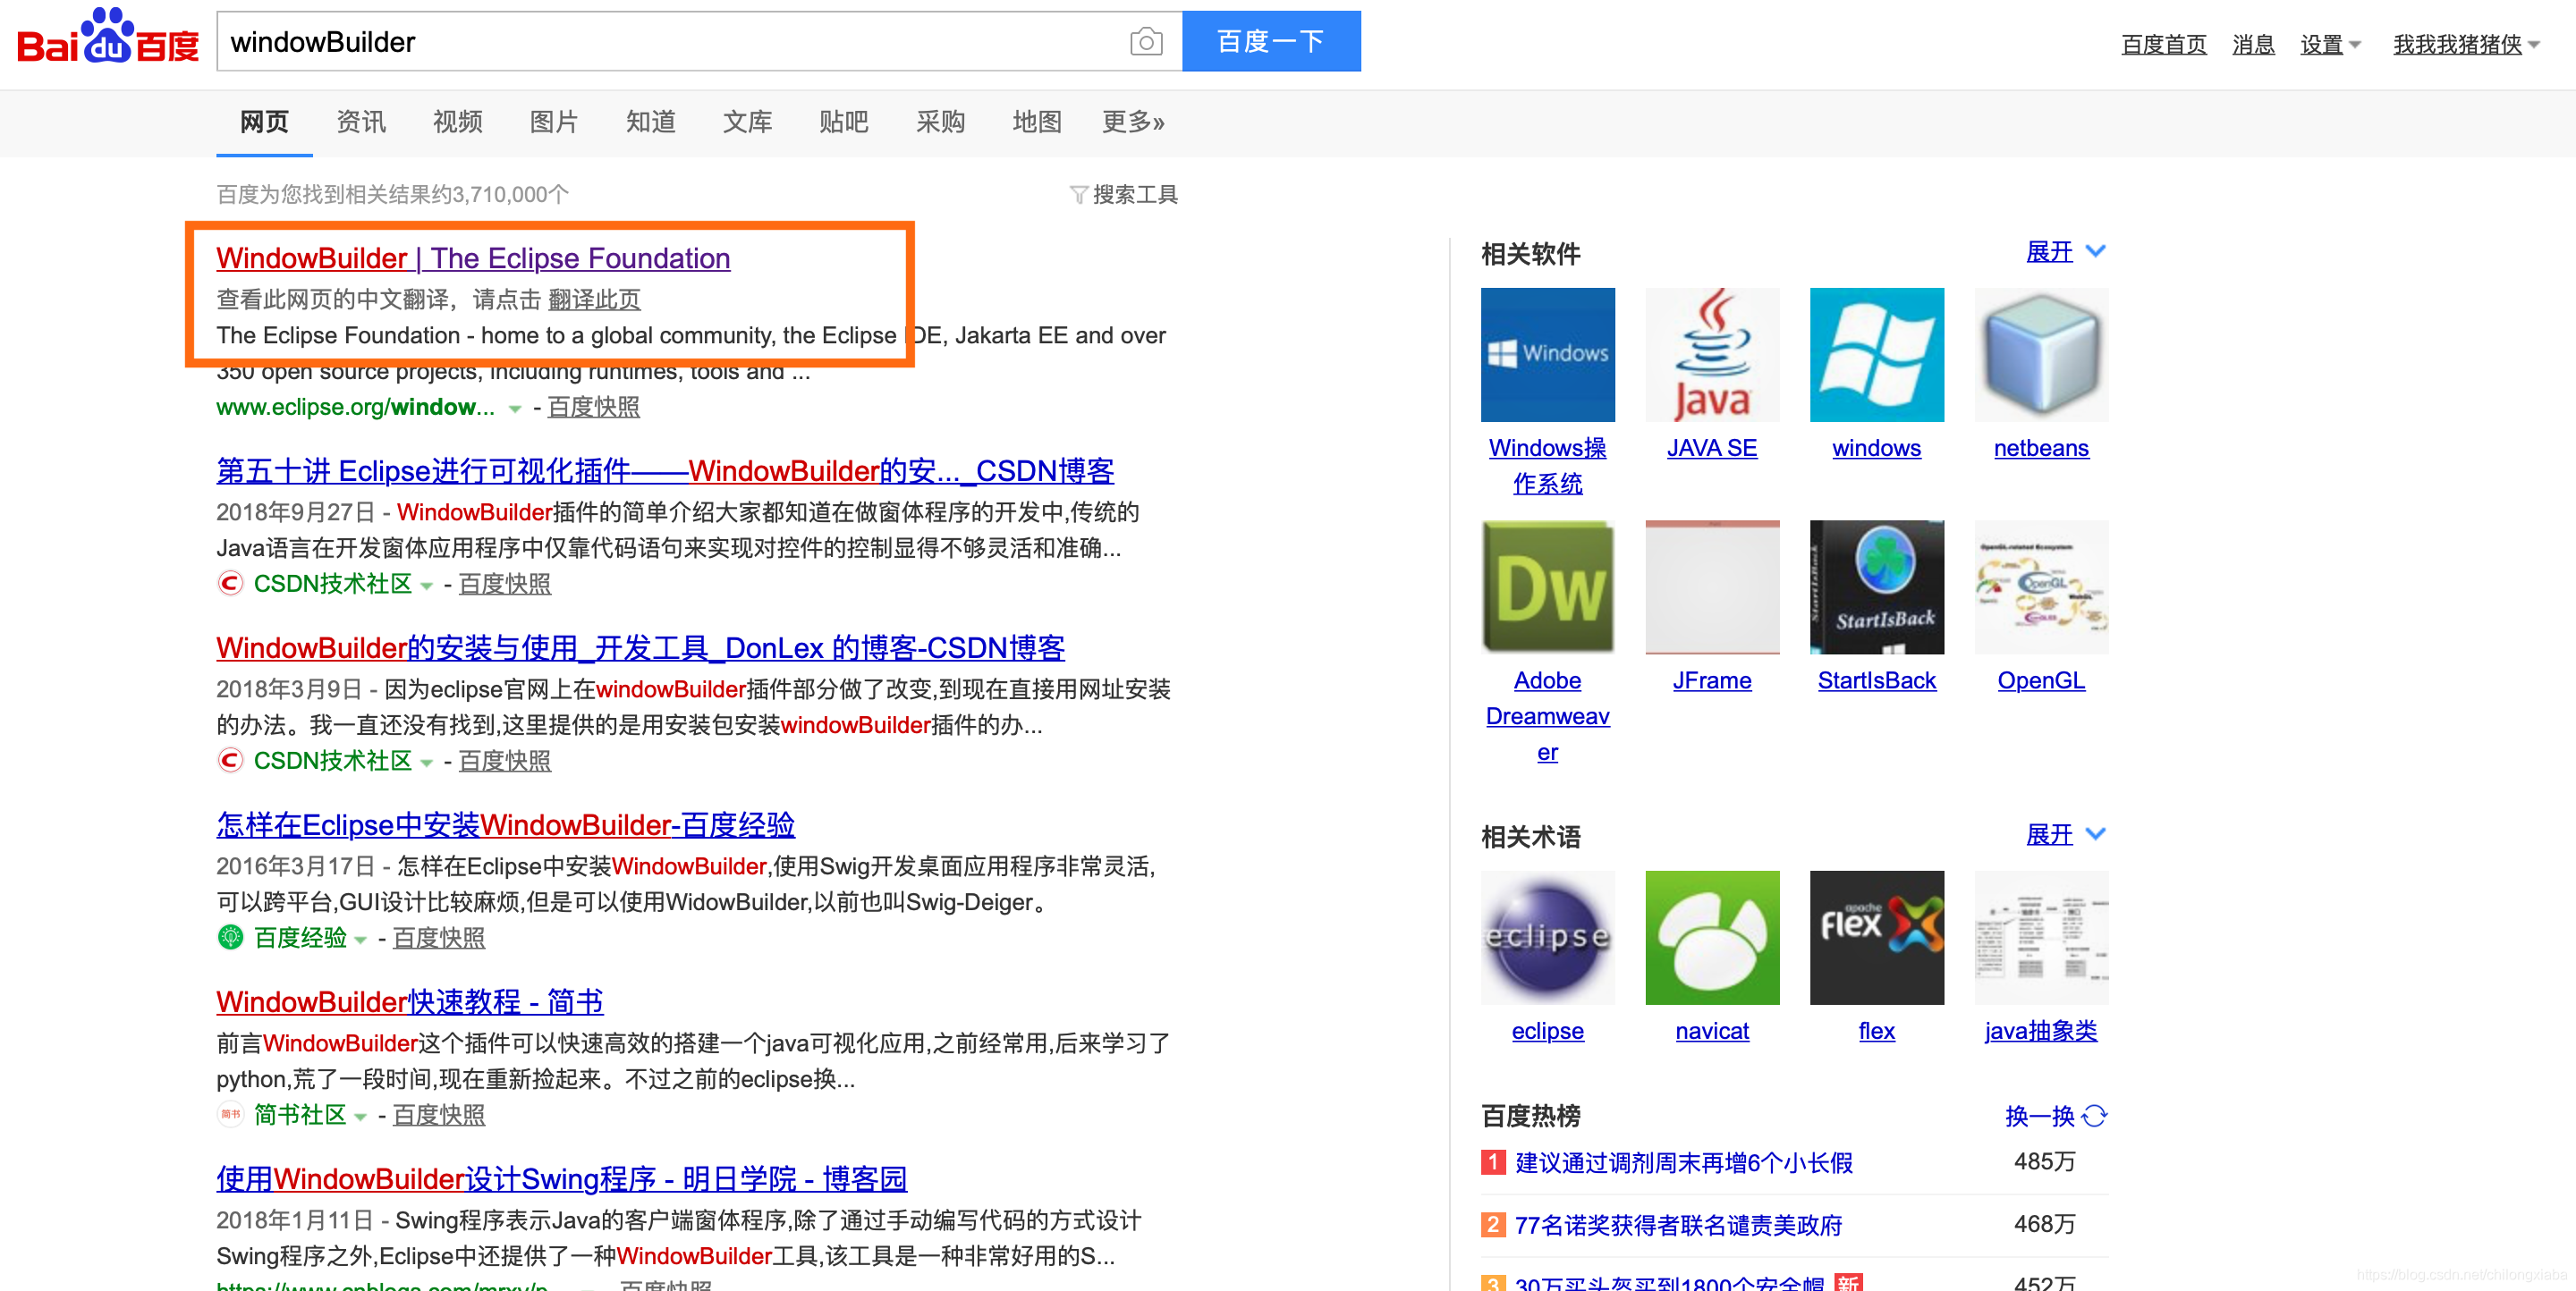Open dropdown arrow beside www.eclipse.org/window...
Viewport: 2576px width, 1291px height.
515,409
